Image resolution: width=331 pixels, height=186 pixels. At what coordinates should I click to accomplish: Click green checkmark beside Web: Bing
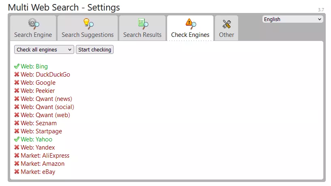(x=17, y=66)
